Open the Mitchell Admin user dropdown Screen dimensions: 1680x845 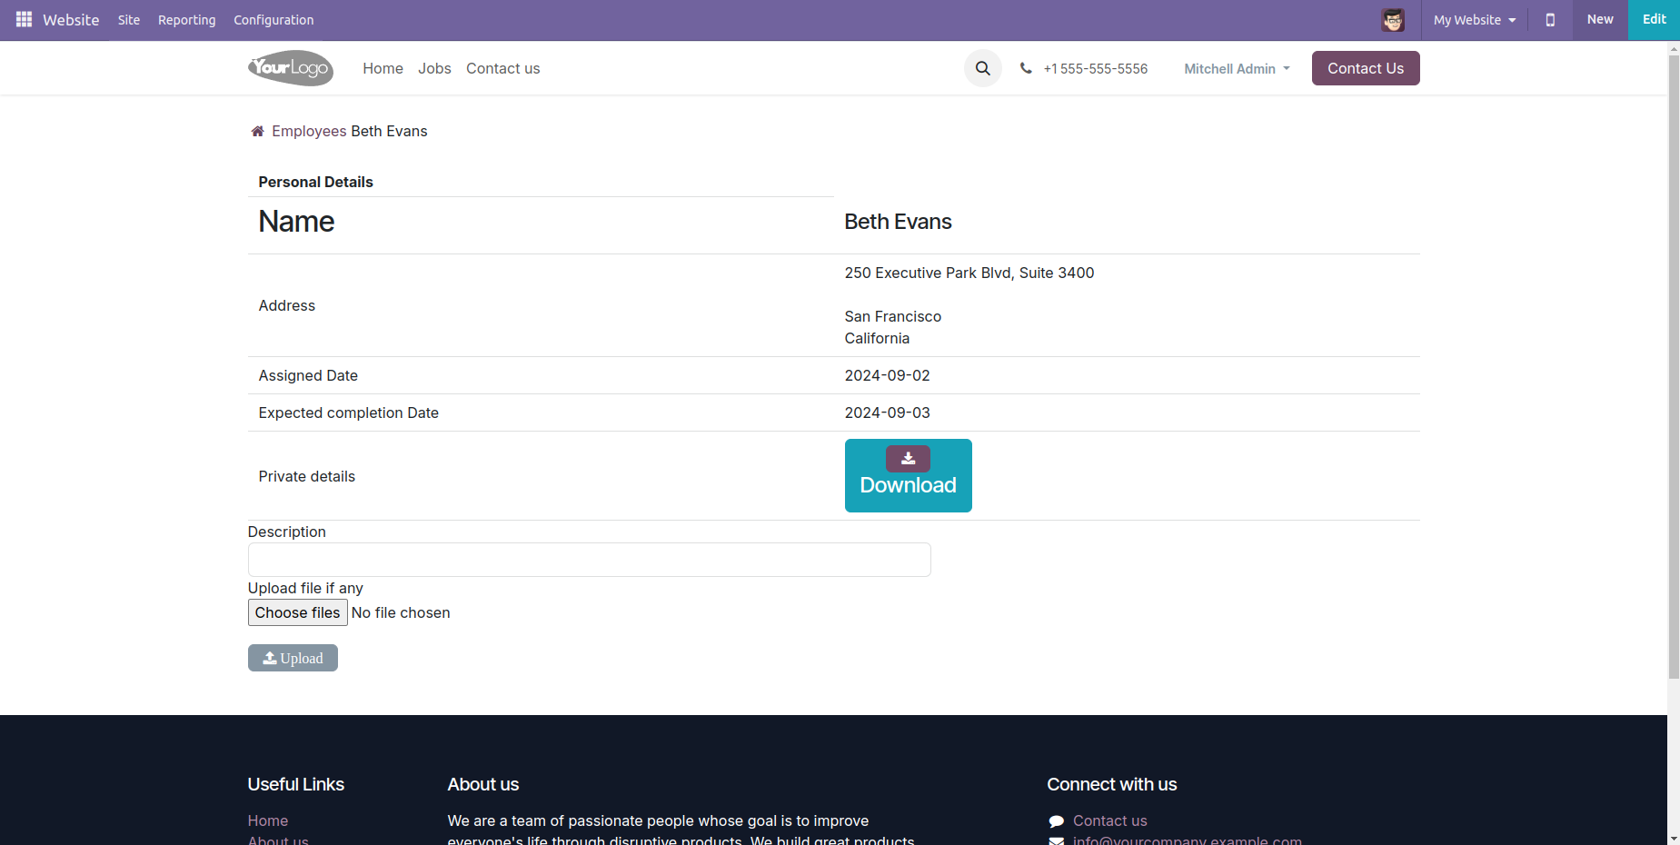pos(1236,69)
